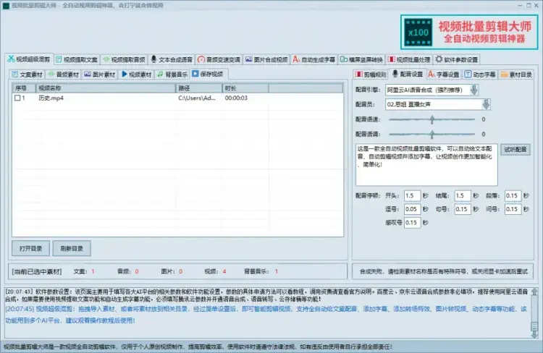The image size is (543, 353).
Task: Click the speedometer icon on 音频变速变调 tab
Action: coord(201,59)
